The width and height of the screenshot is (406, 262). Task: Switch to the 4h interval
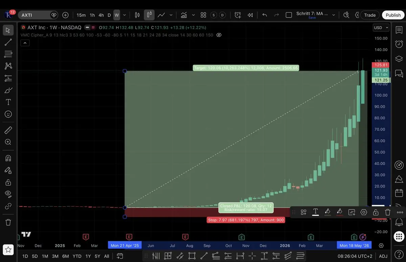click(101, 15)
